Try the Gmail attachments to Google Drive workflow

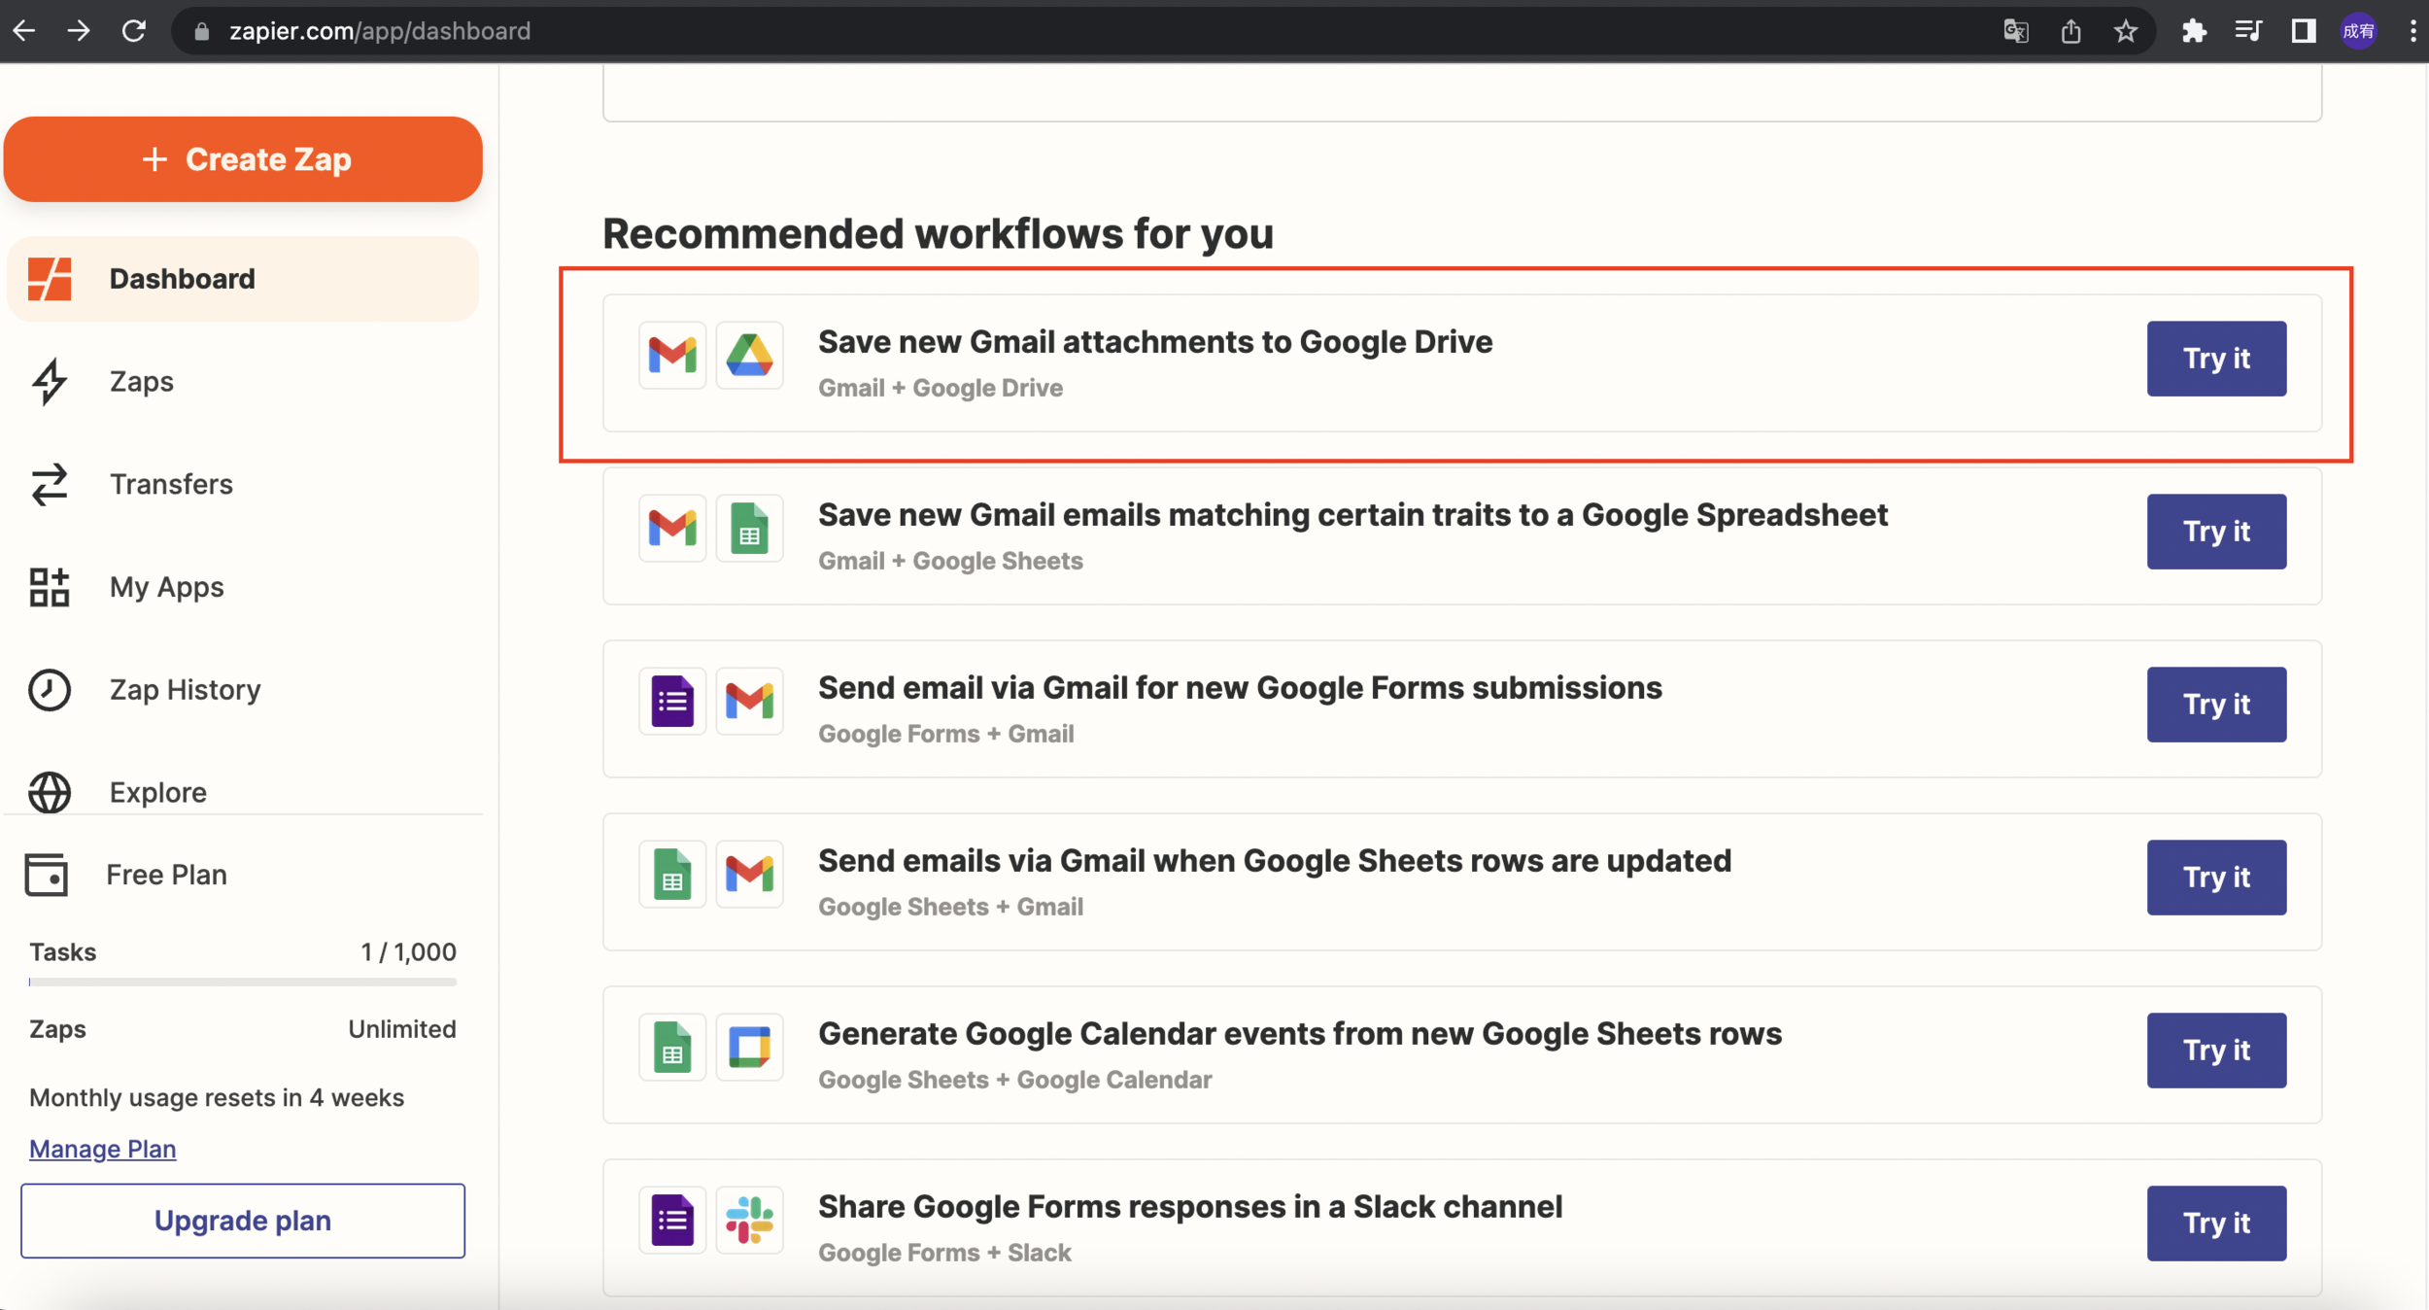tap(2215, 359)
